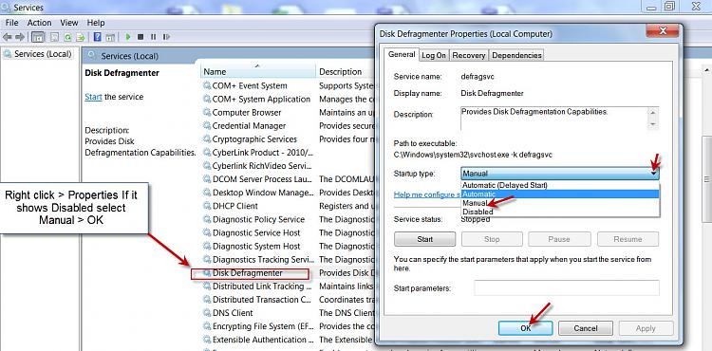This screenshot has width=712, height=351.
Task: Switch to the General tab
Action: 402,54
